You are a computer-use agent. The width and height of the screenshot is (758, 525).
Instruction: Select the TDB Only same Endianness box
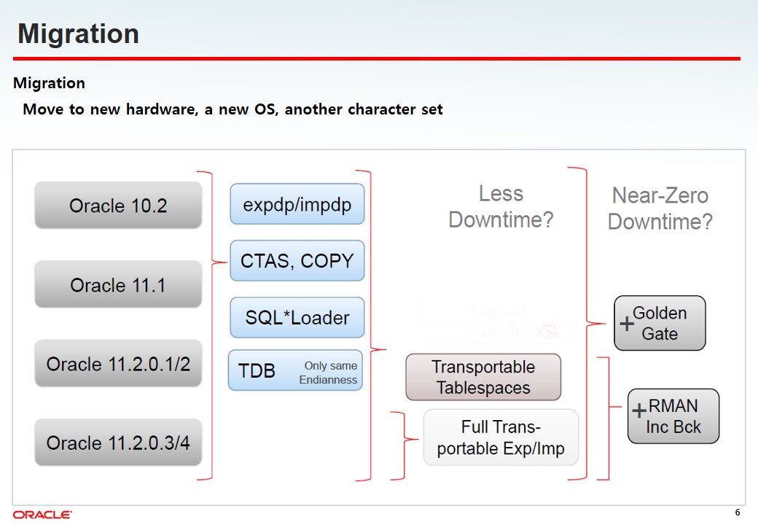click(295, 370)
